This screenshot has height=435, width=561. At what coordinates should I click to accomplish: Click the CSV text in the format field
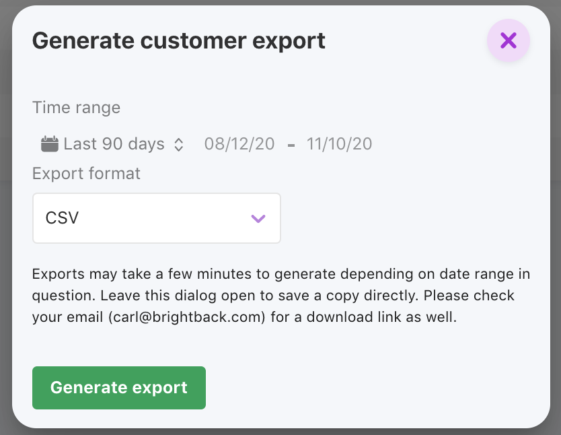[x=63, y=218]
